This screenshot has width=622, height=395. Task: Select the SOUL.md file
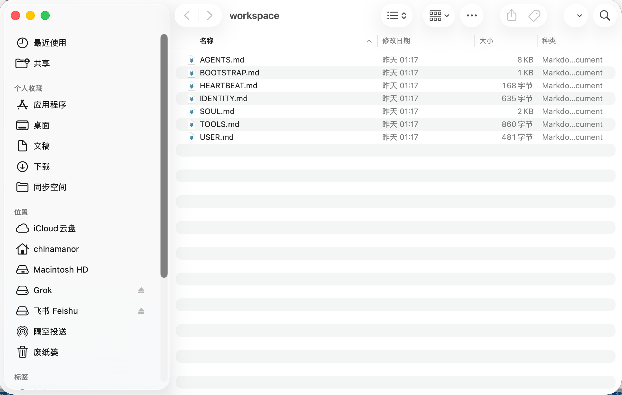pos(217,111)
